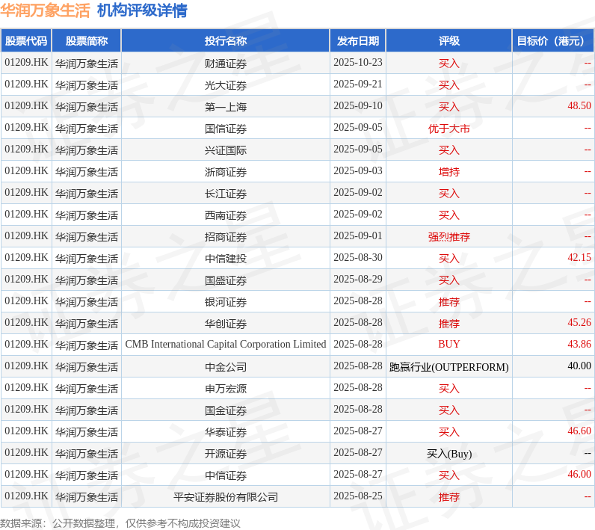This screenshot has width=595, height=530.
Task: Click CMB International Capital Corporation Limited cell
Action: [x=226, y=345]
